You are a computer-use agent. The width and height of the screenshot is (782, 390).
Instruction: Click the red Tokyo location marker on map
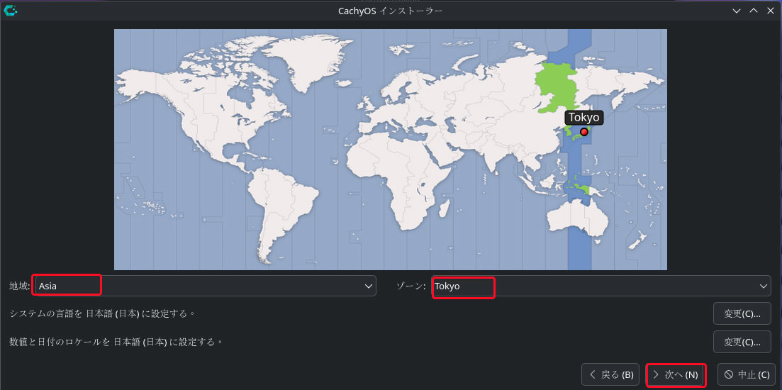point(583,132)
